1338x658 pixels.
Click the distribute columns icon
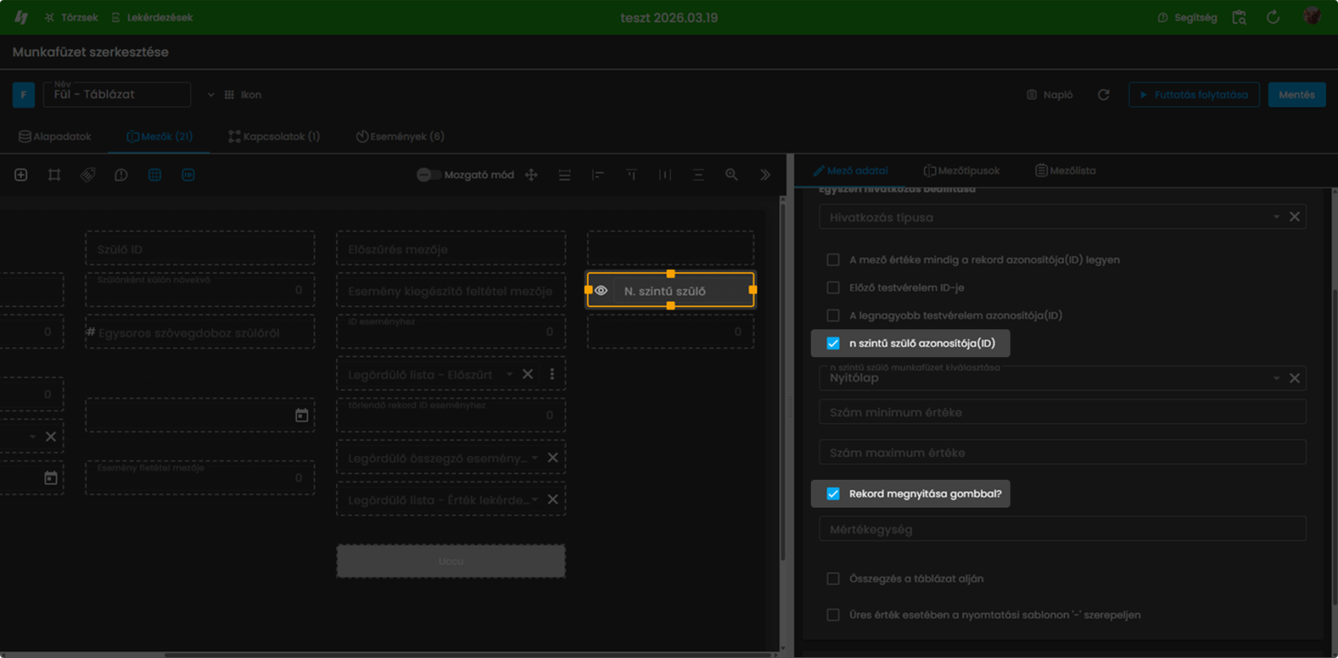click(665, 175)
